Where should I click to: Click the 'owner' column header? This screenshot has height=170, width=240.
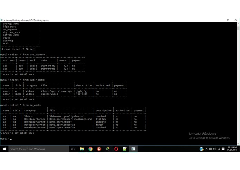tap(22, 60)
